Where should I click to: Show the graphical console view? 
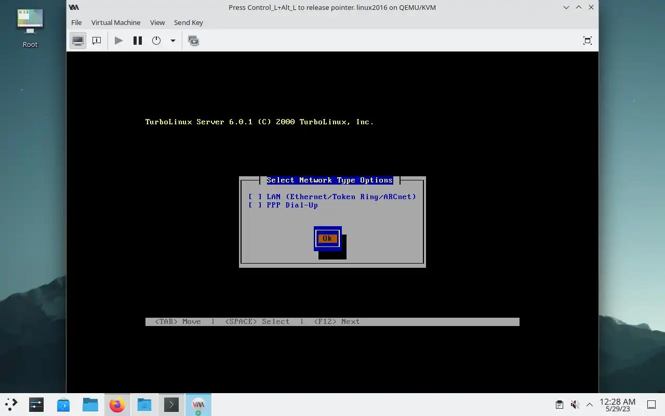(x=78, y=41)
